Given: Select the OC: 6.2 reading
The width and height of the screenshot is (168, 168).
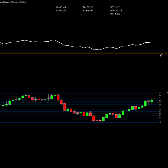Looking at the screenshot, I should click(114, 7).
